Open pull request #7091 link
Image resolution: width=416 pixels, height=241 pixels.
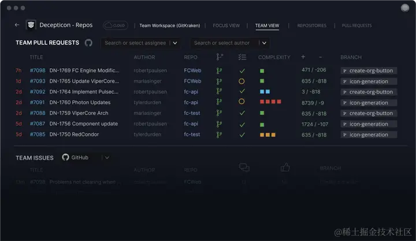click(37, 102)
